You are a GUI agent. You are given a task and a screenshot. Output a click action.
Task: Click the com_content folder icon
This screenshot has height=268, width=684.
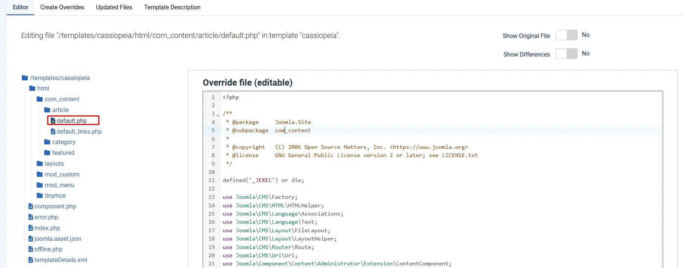coord(40,99)
